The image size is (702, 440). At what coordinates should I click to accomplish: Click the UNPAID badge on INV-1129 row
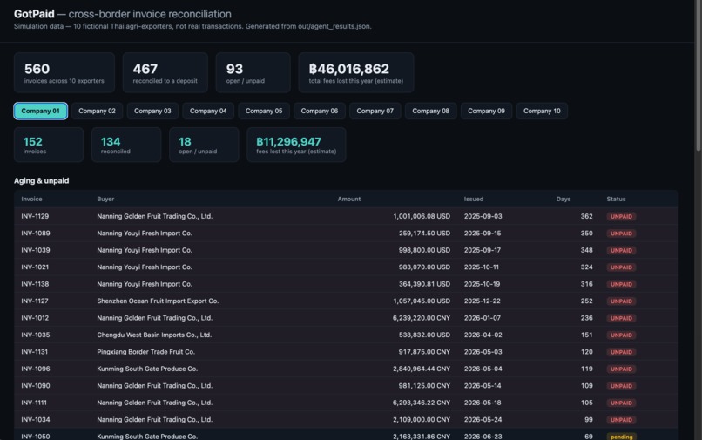(x=621, y=217)
